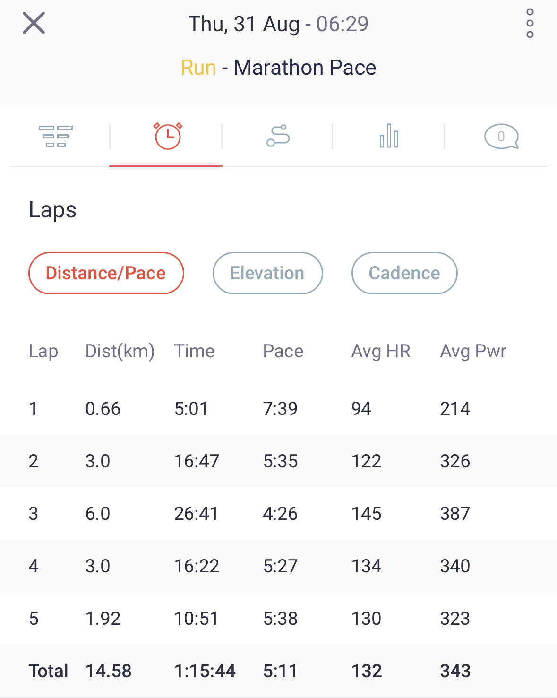This screenshot has width=557, height=698.
Task: Select the alarm clock laps tab
Action: pyautogui.click(x=168, y=136)
